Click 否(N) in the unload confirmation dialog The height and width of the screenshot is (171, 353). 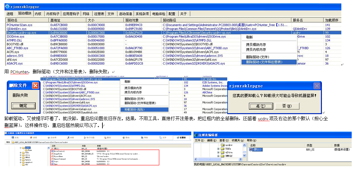[x=287, y=106]
